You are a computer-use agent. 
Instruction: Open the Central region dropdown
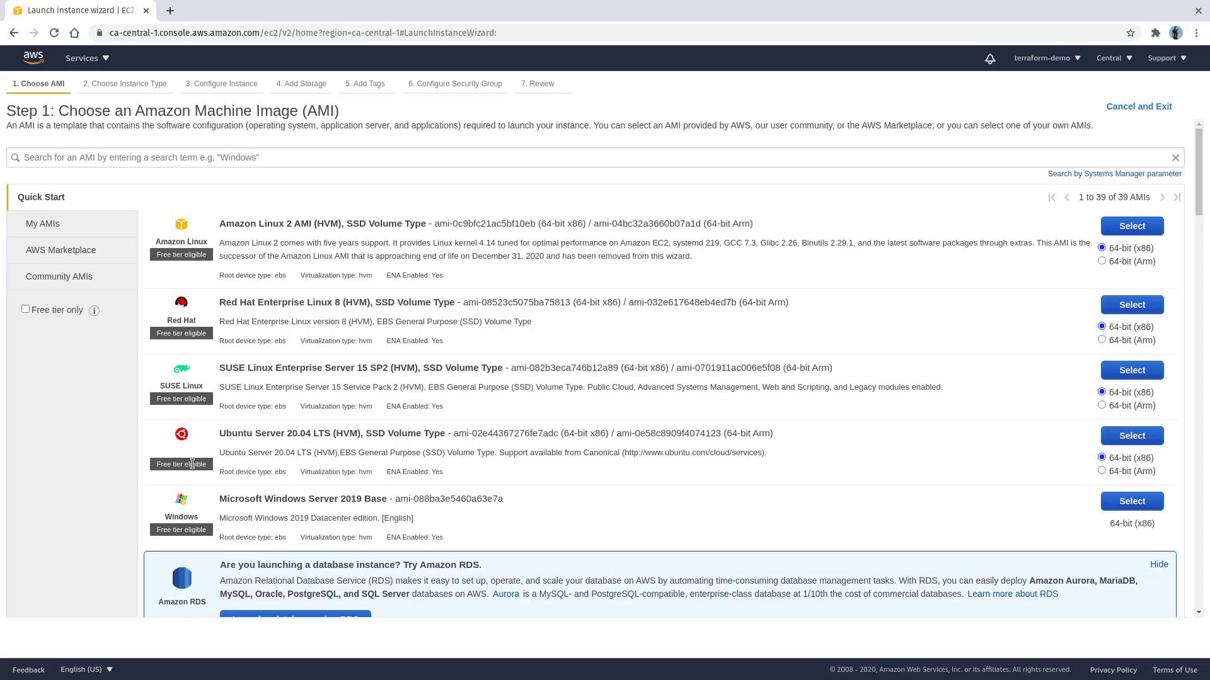coord(1114,58)
